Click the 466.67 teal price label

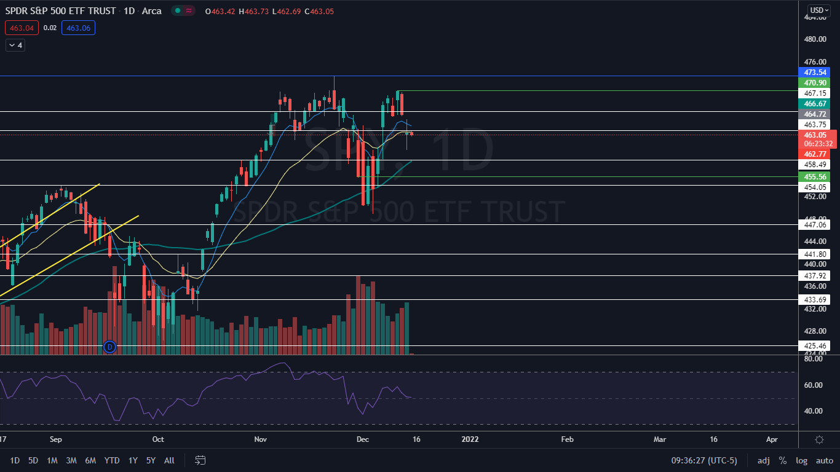click(815, 104)
